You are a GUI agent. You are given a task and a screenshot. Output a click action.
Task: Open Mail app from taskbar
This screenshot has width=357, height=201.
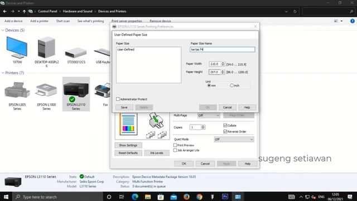click(x=173, y=197)
